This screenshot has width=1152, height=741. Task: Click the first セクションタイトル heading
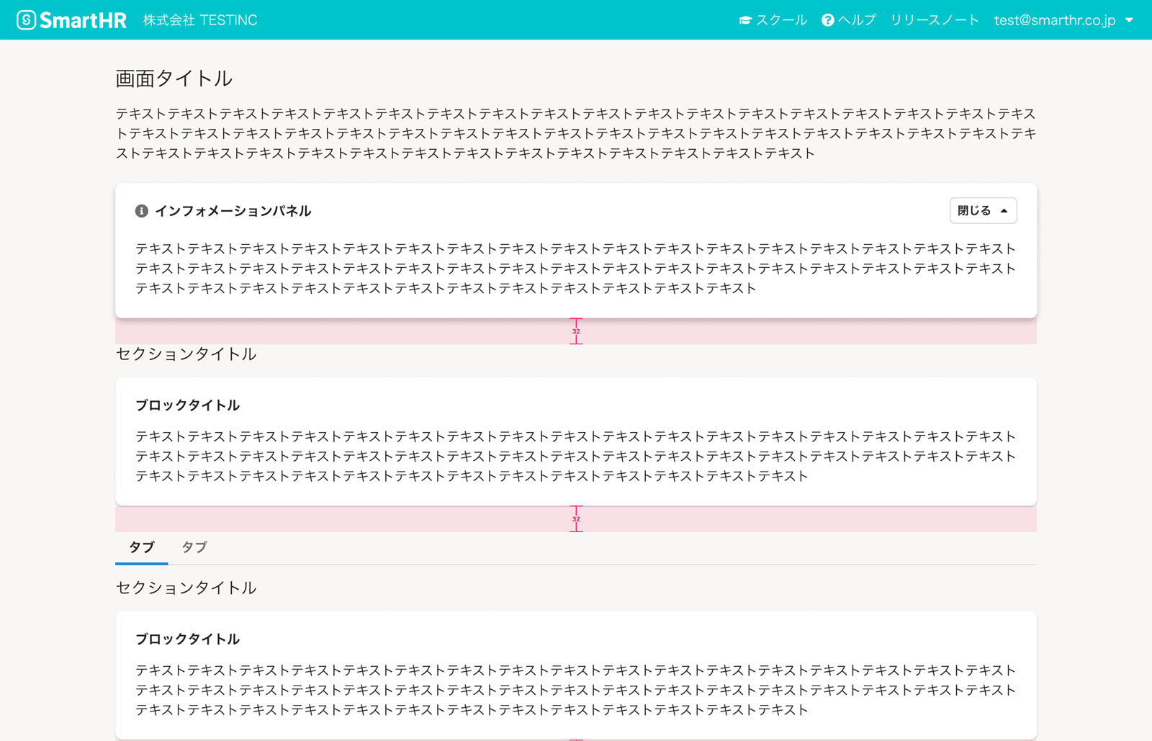click(186, 354)
